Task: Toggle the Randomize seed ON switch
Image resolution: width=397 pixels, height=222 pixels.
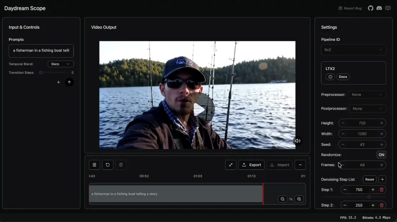Action: click(381, 155)
